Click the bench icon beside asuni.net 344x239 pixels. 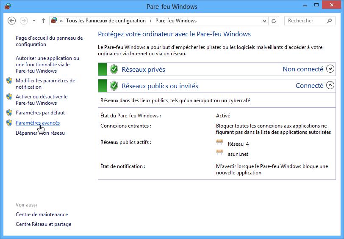click(219, 152)
